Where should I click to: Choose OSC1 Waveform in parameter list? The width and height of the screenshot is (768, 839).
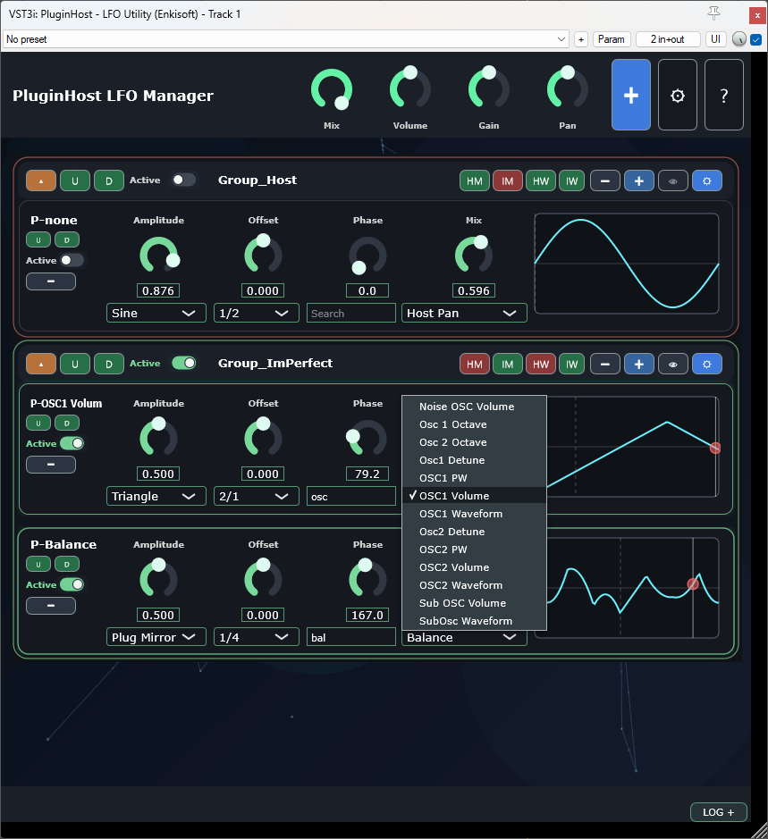[474, 514]
